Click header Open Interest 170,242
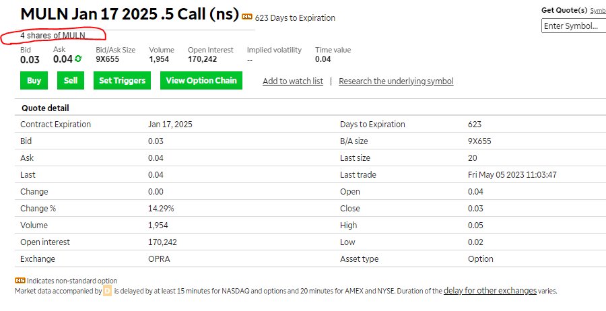The image size is (606, 311). [x=203, y=59]
